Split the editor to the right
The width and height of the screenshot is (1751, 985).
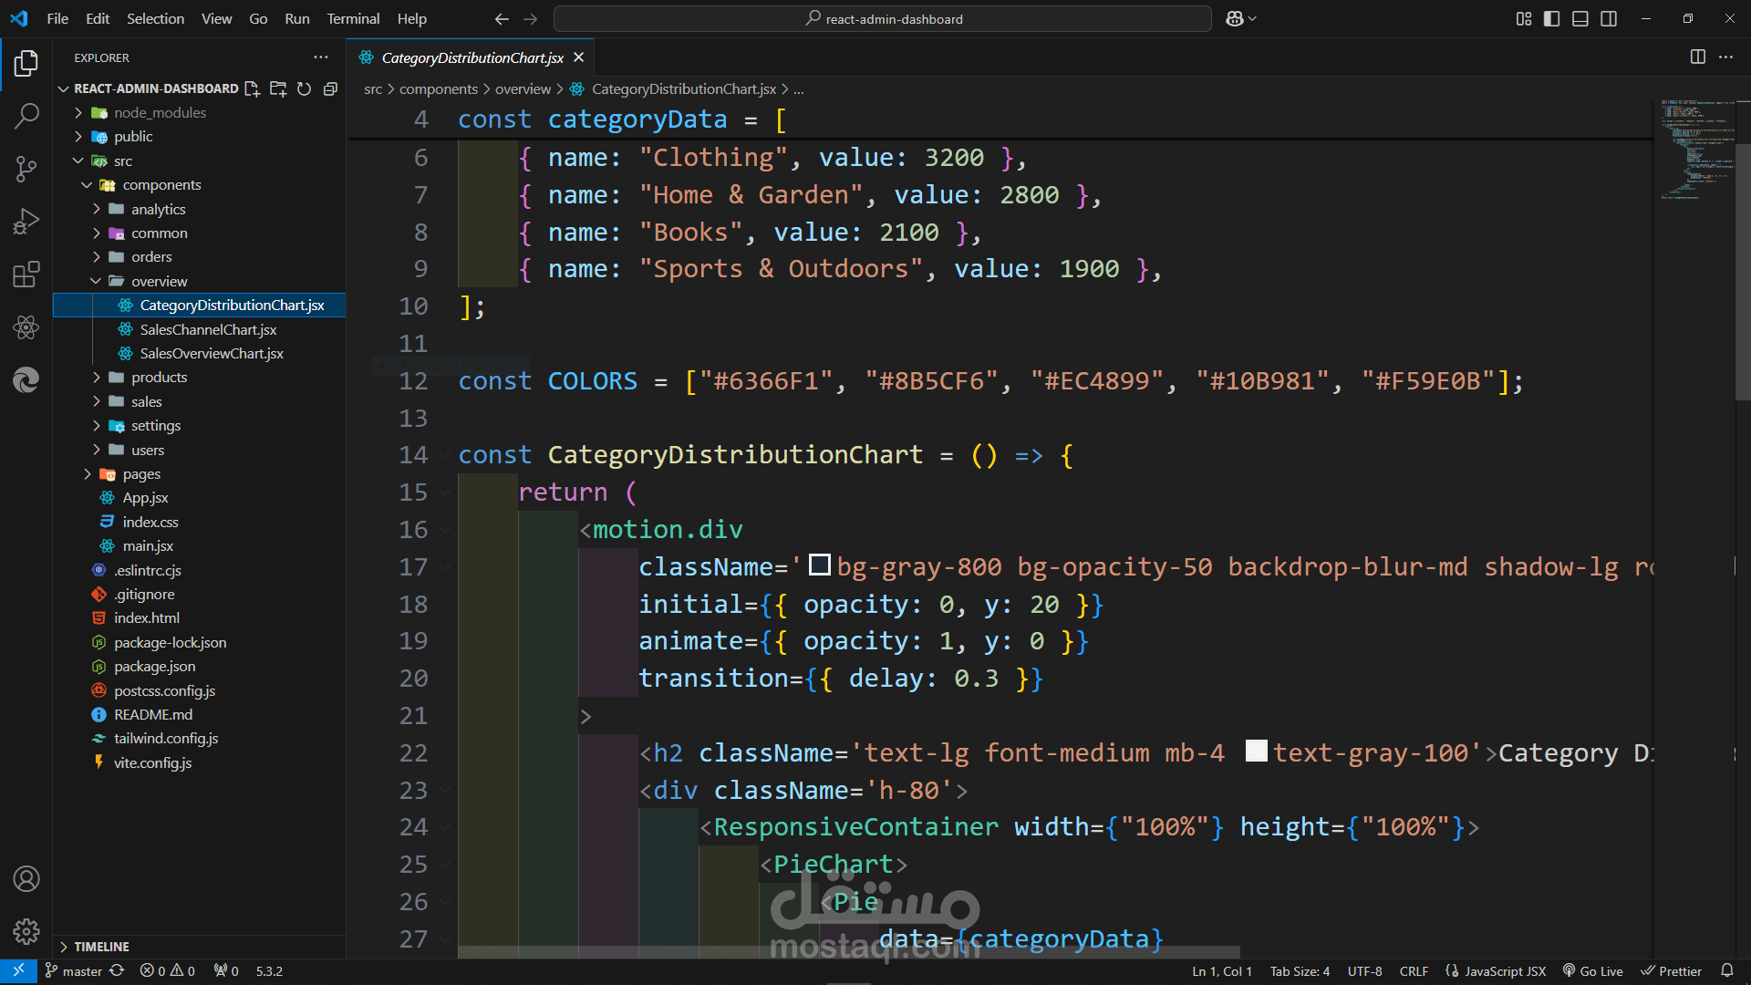[1697, 57]
